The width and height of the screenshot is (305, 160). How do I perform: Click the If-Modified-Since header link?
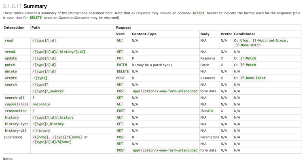click(269, 41)
